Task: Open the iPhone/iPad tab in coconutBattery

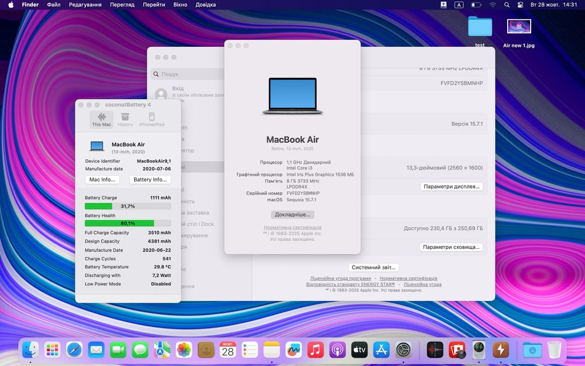Action: coord(152,119)
